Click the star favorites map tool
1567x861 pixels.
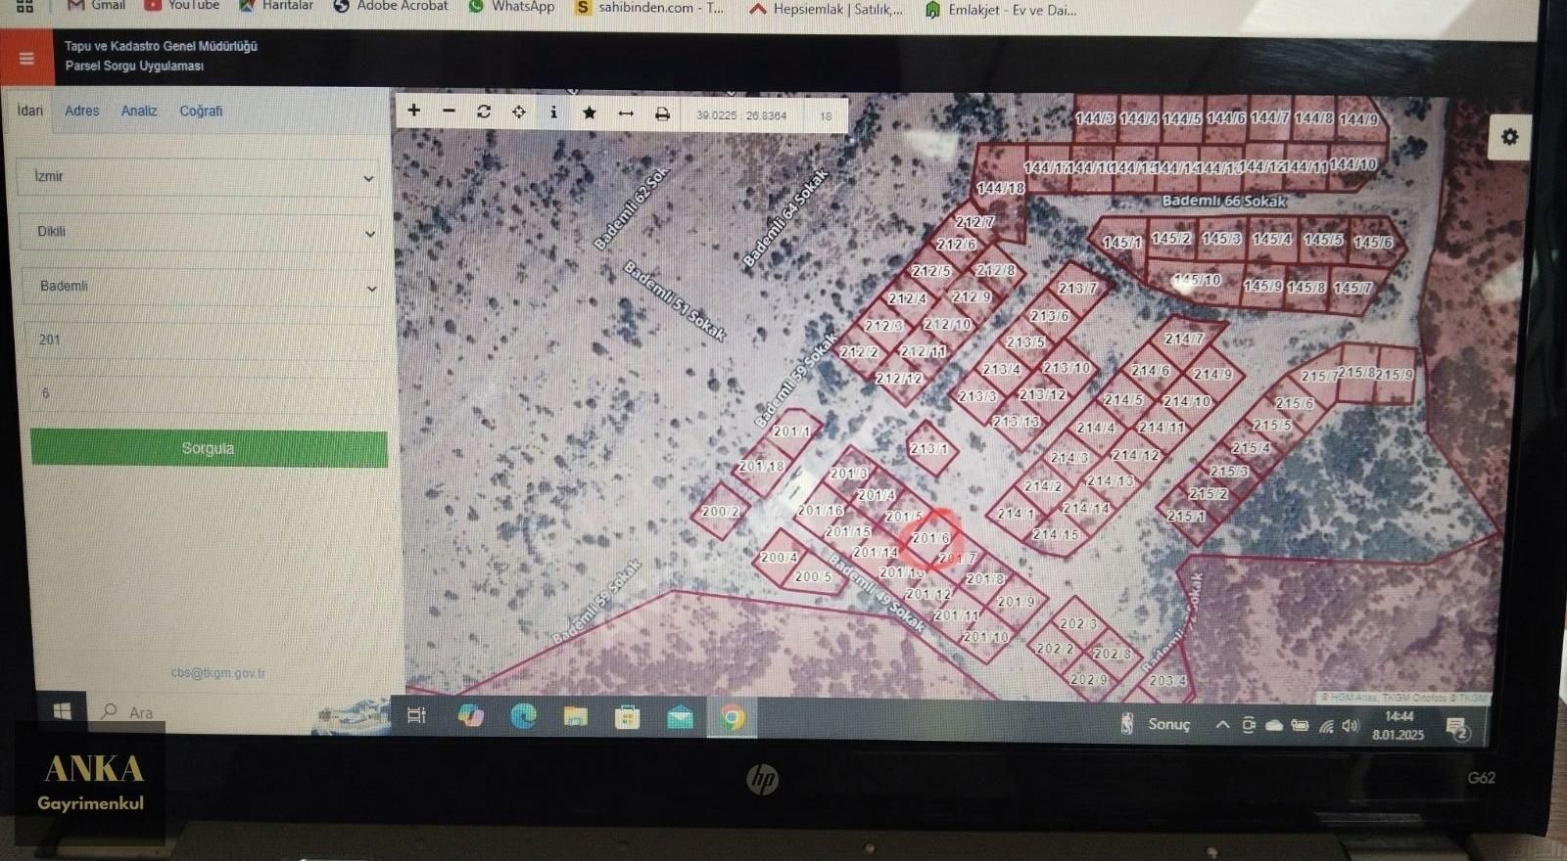tap(589, 113)
